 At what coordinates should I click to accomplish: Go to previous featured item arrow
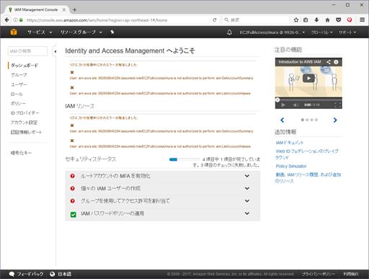283,120
